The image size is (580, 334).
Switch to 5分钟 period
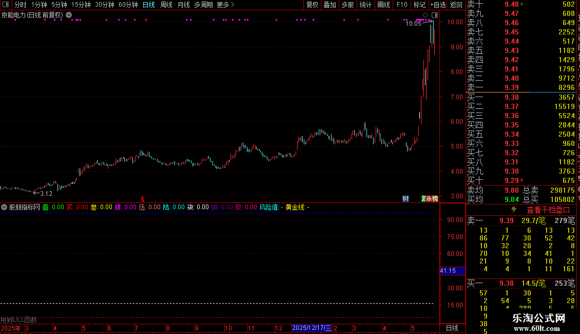coord(59,5)
